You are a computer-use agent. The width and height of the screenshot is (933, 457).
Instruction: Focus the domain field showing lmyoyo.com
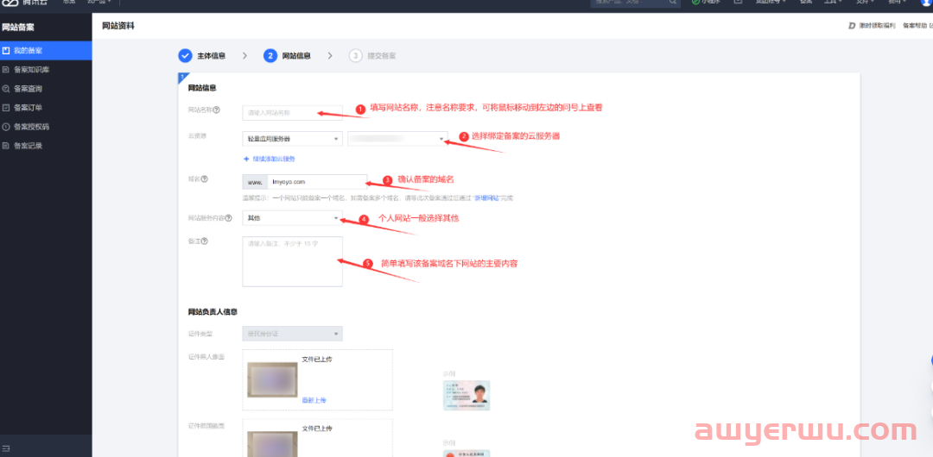tap(316, 182)
